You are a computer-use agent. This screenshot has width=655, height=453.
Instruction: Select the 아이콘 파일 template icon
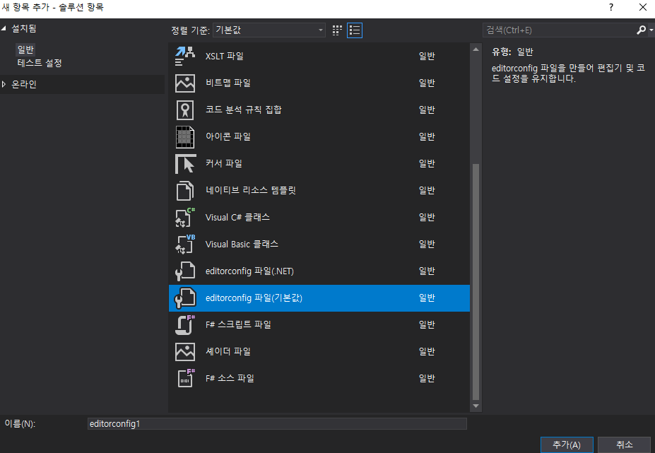(x=185, y=136)
